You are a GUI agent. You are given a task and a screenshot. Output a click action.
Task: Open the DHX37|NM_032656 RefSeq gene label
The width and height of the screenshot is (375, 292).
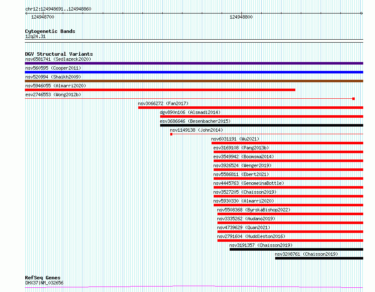(44, 283)
